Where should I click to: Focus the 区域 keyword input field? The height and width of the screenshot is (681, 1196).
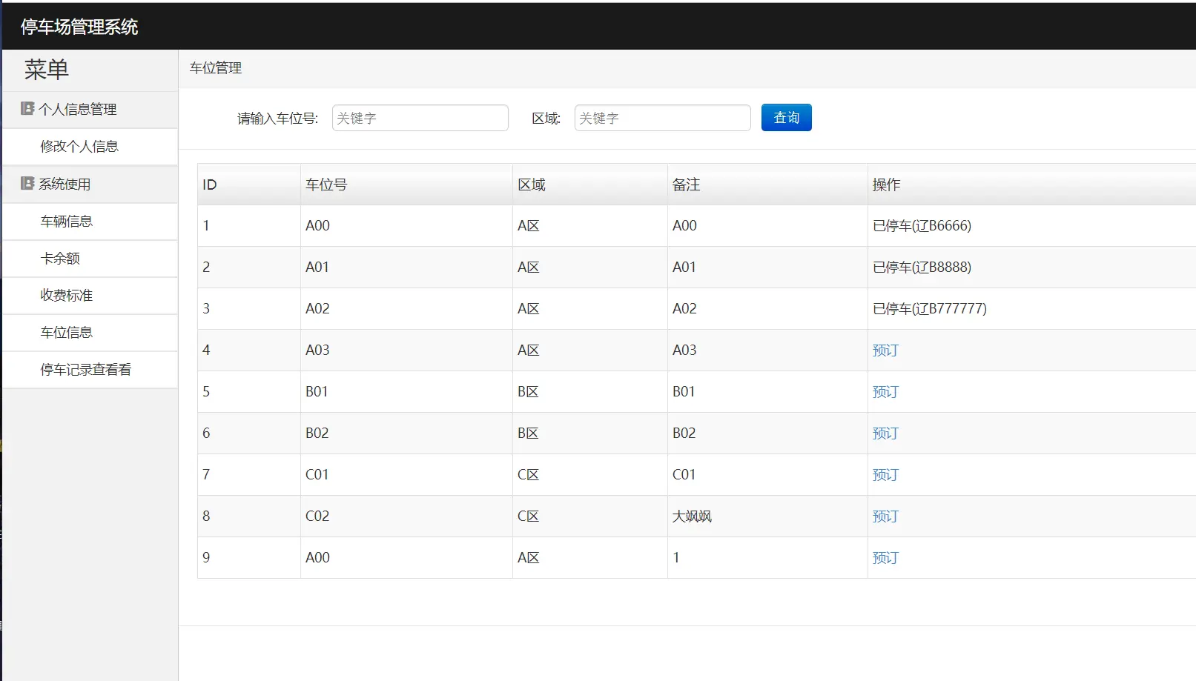[663, 118]
